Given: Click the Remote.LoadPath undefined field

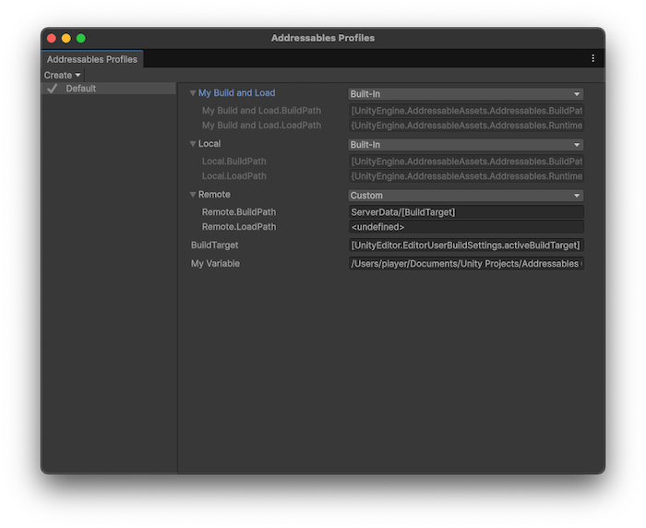Looking at the screenshot, I should (x=465, y=227).
